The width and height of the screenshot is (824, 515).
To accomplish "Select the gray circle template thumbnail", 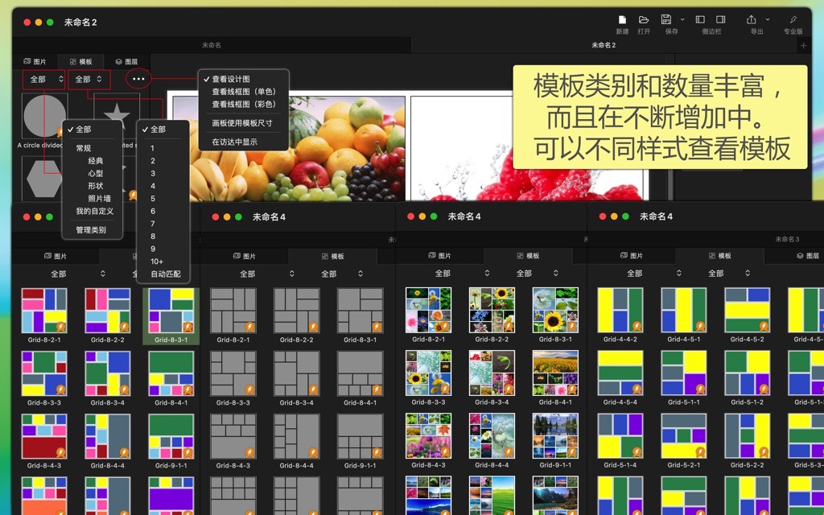I will [45, 116].
